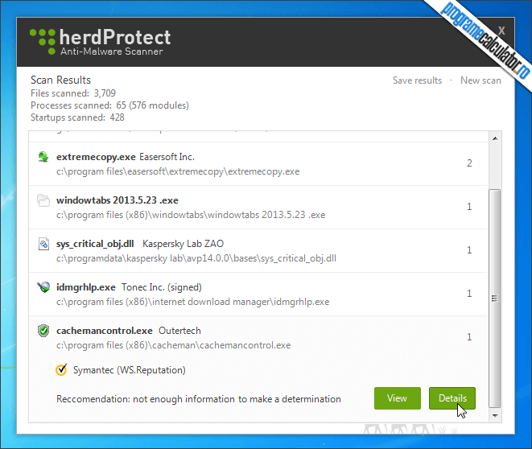Select the windowtabs 2013.5.23 .exe name

point(117,200)
